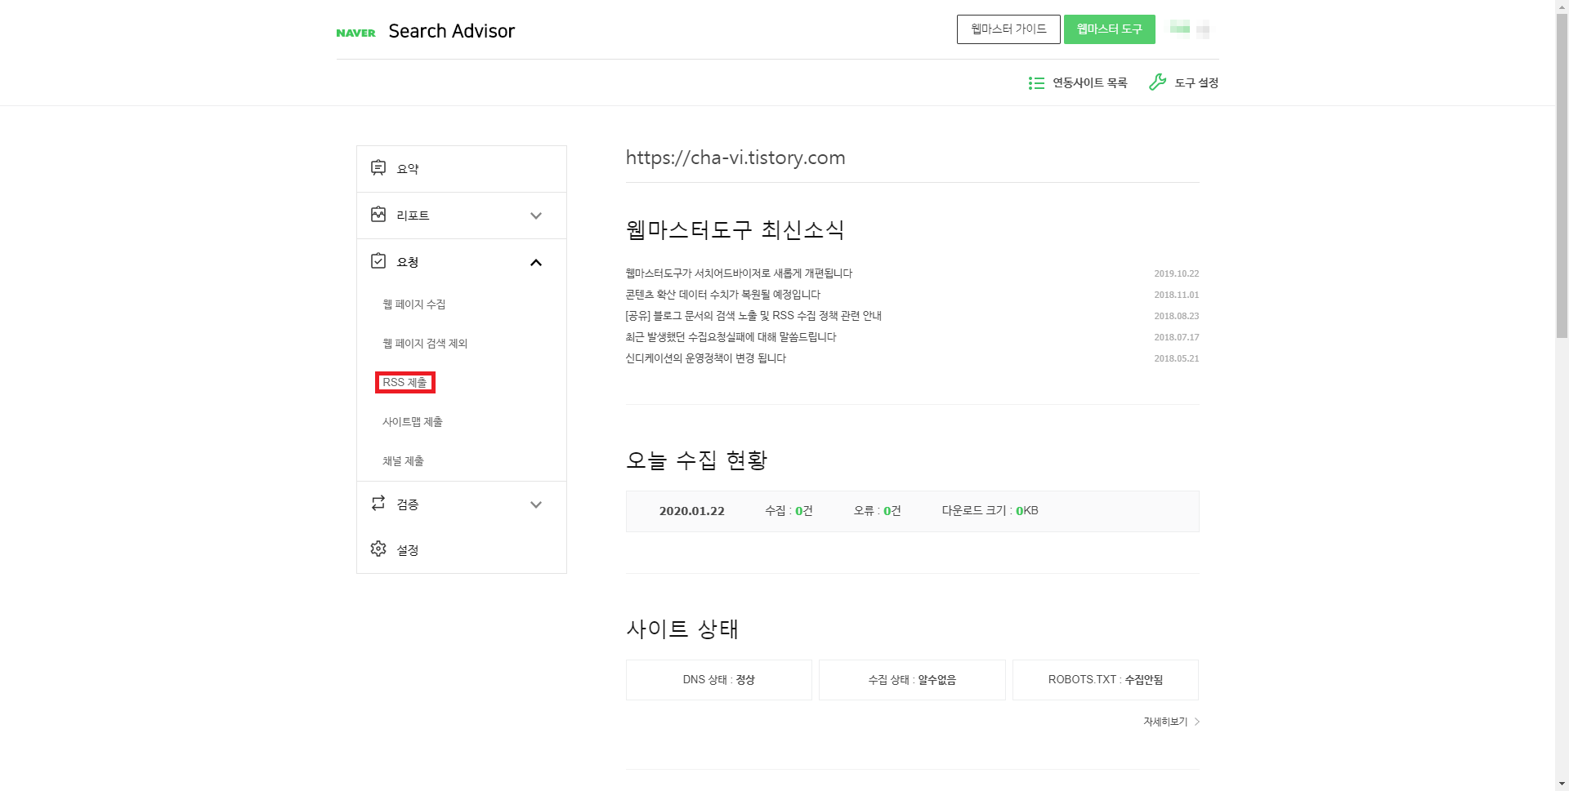This screenshot has height=791, width=1569.
Task: Open 도구 설정 link text
Action: point(1196,83)
